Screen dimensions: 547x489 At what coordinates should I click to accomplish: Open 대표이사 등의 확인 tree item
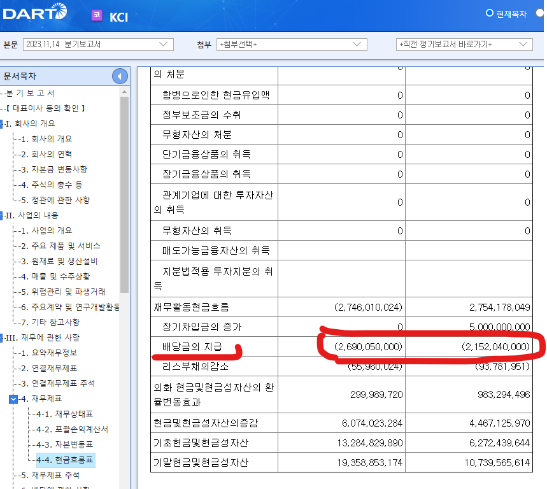click(46, 108)
